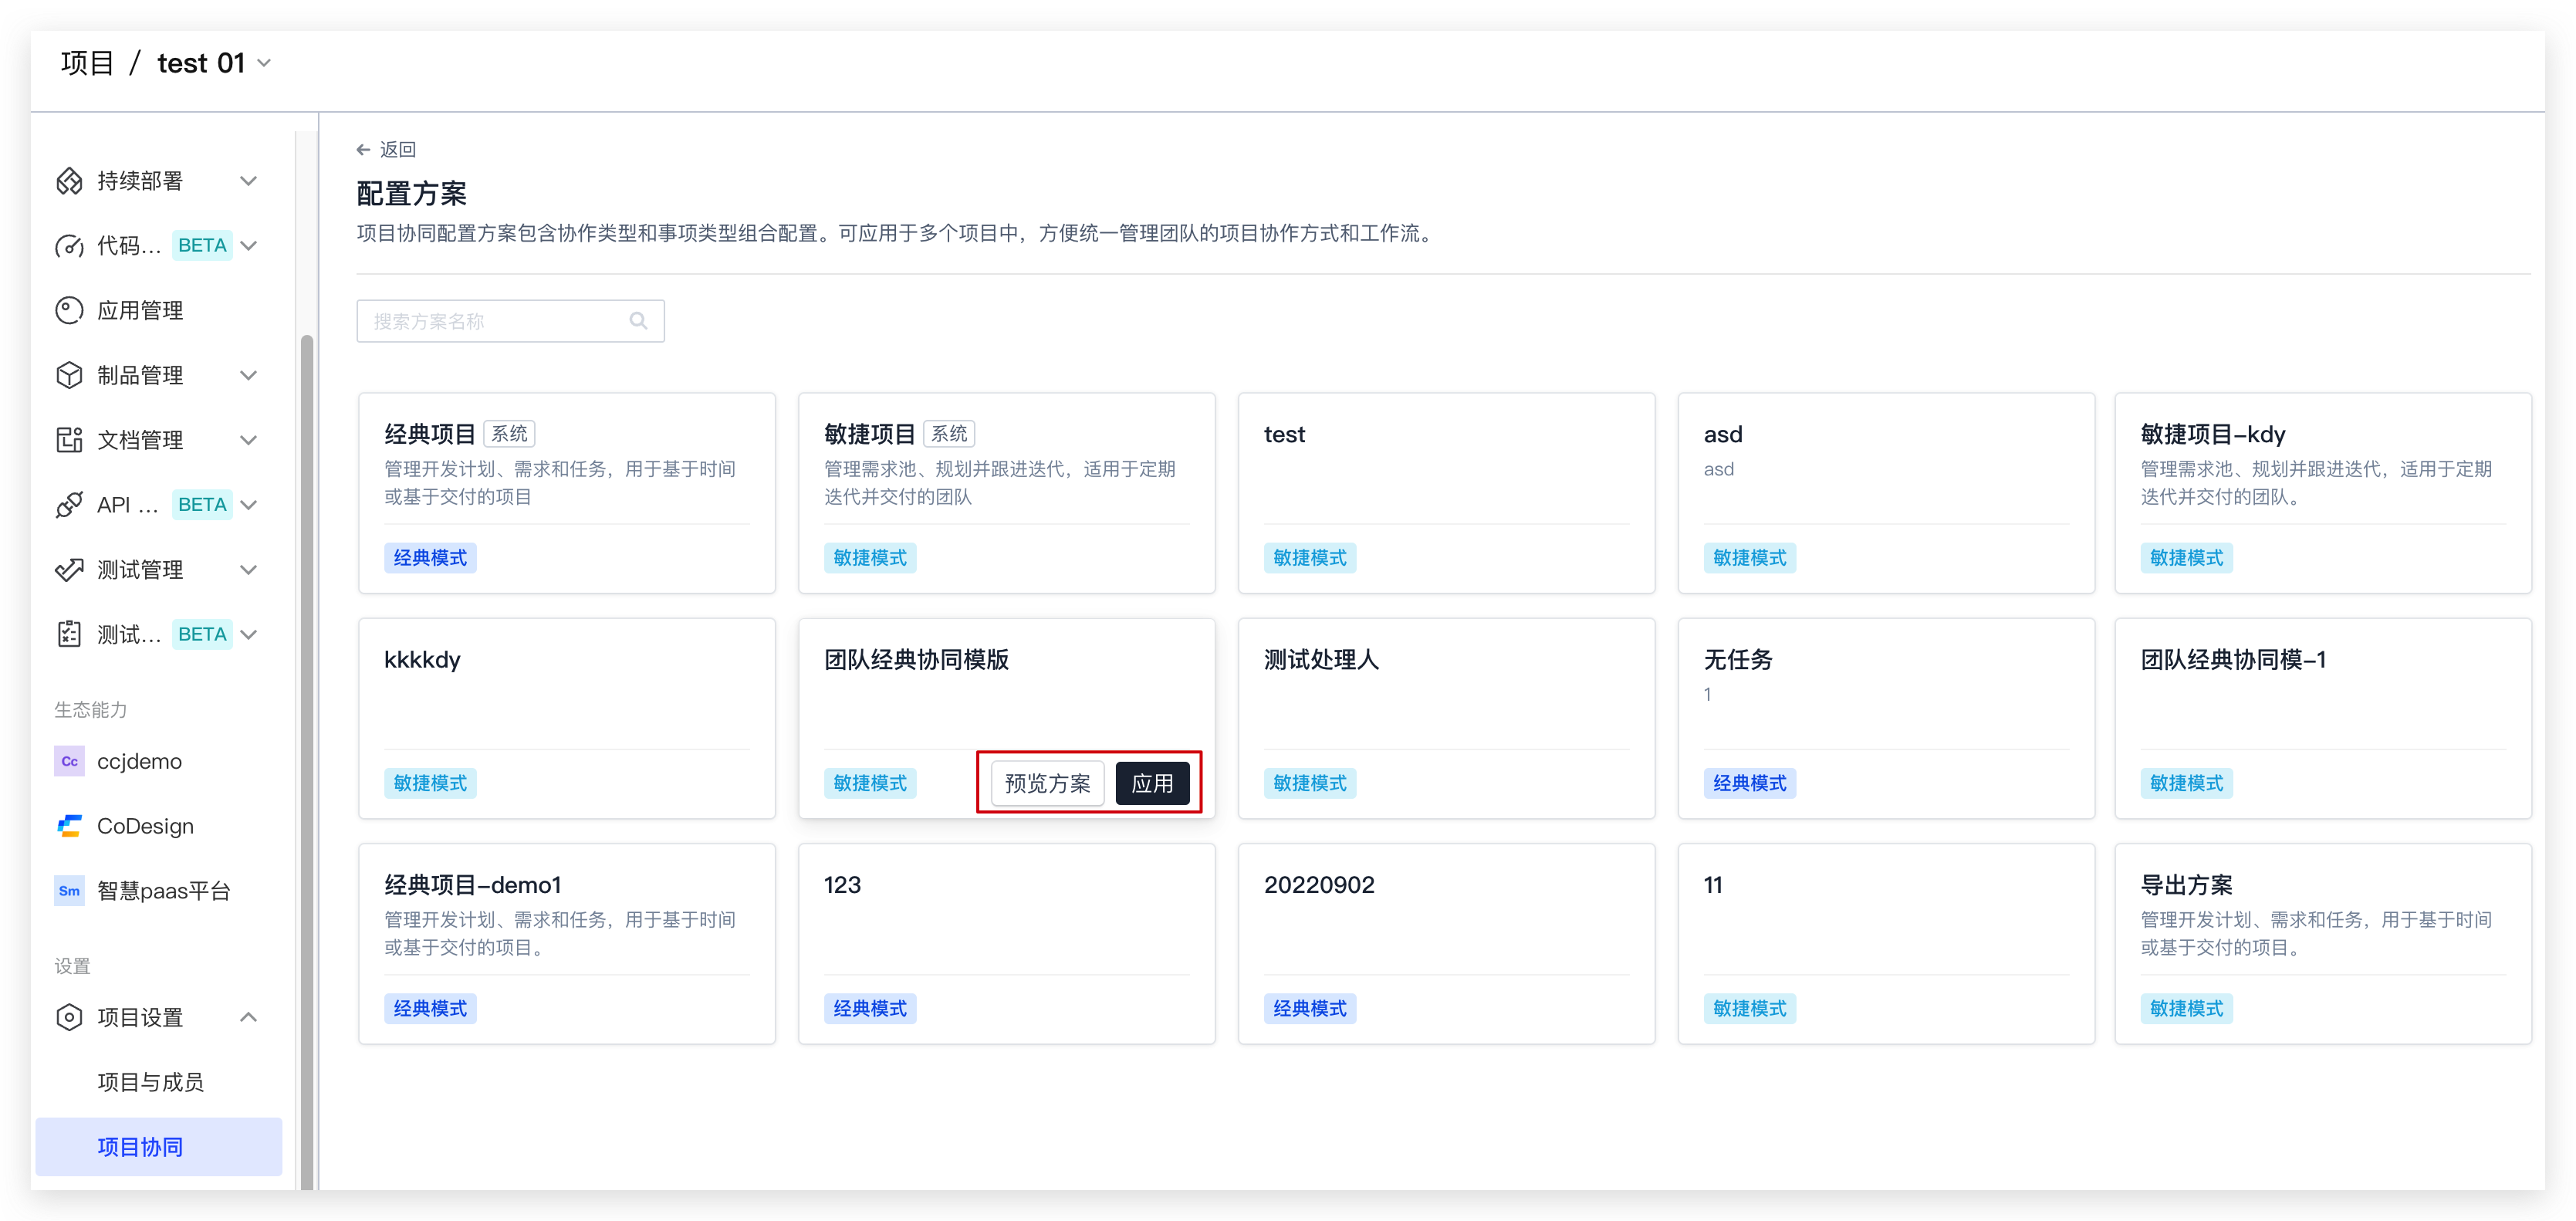Open the 123 scheme card
2576x1221 pixels.
pos(1006,944)
